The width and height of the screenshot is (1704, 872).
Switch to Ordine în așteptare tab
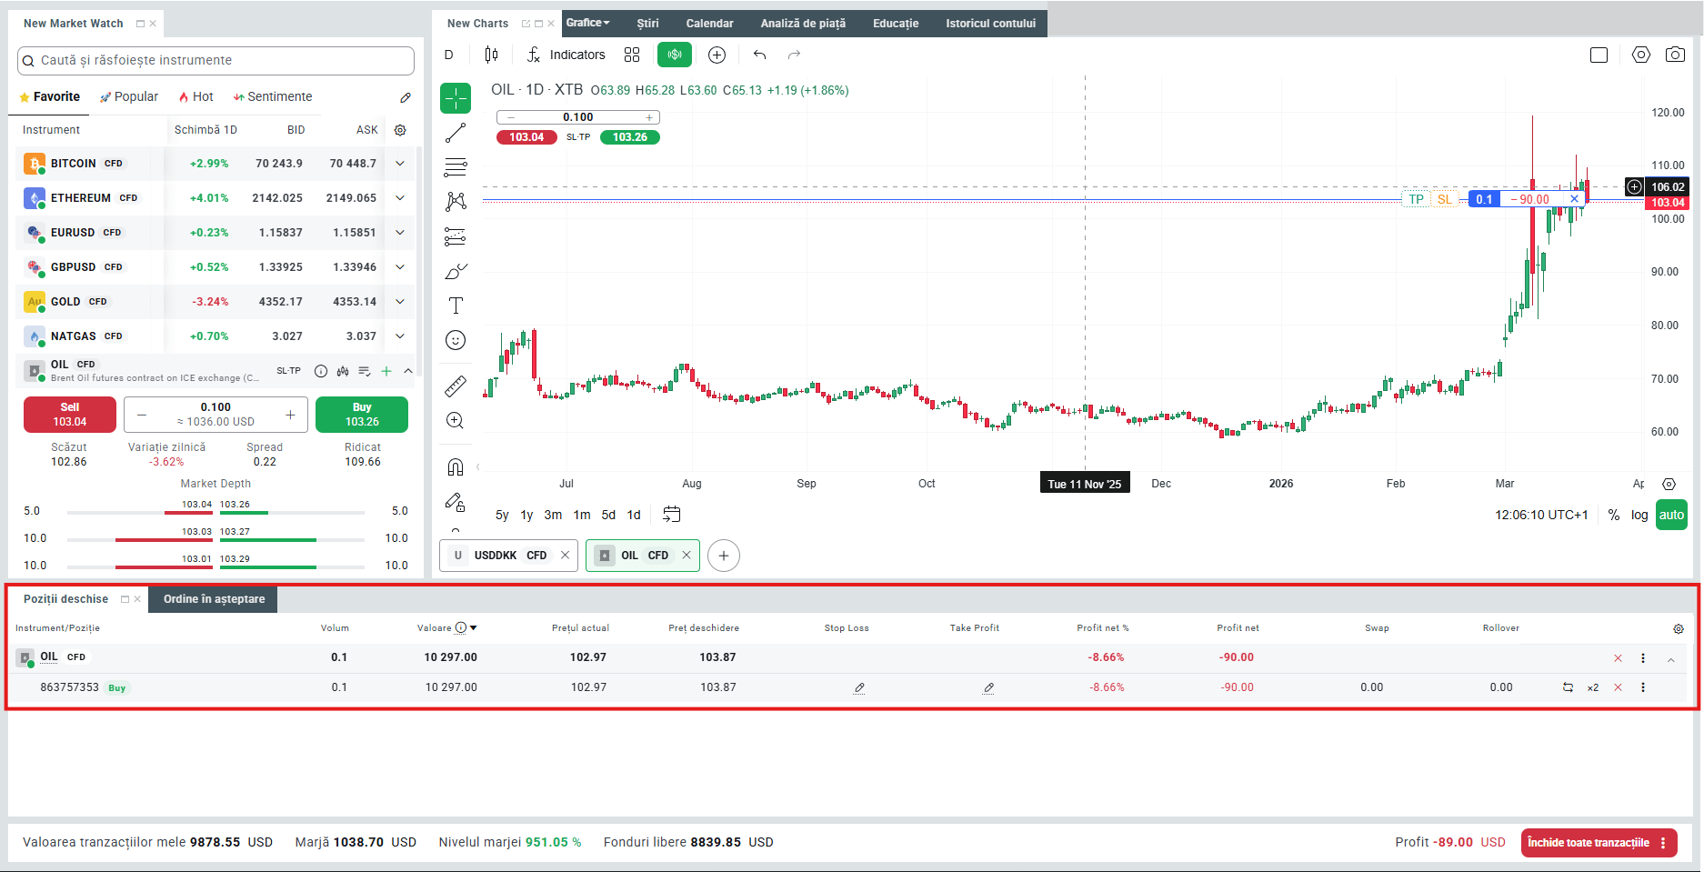point(214,599)
